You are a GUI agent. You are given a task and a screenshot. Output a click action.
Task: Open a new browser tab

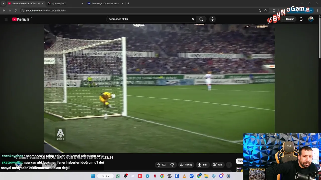(x=128, y=3)
